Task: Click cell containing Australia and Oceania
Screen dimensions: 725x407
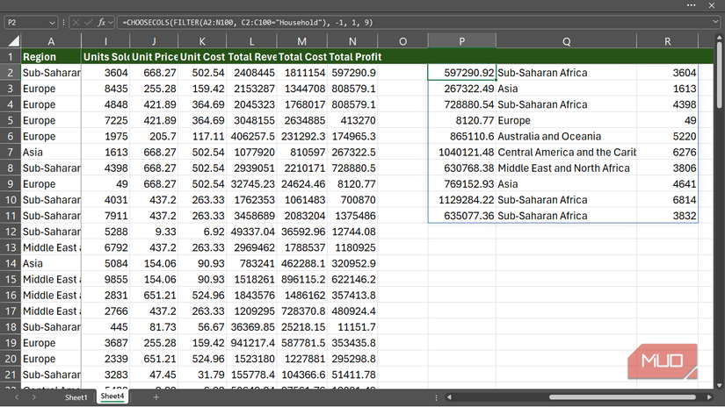Action: coord(566,136)
